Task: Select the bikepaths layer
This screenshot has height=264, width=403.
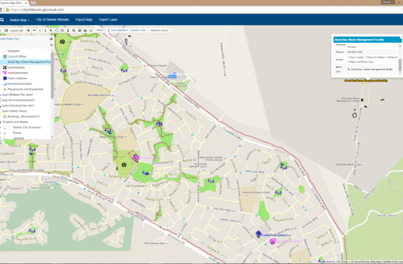Action: click(14, 51)
